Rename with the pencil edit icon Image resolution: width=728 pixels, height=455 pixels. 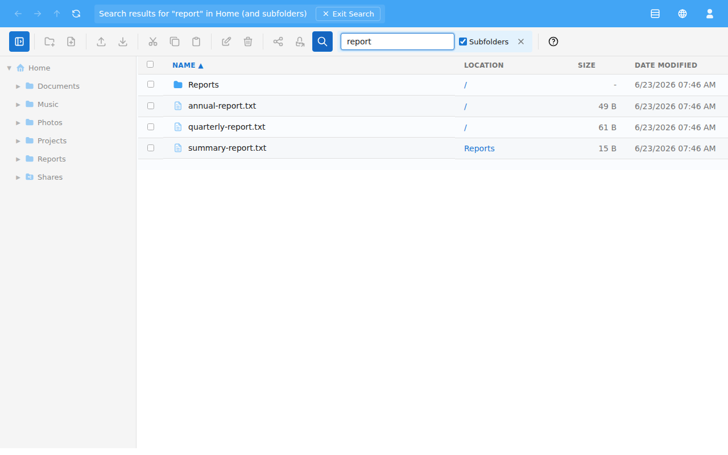point(226,42)
